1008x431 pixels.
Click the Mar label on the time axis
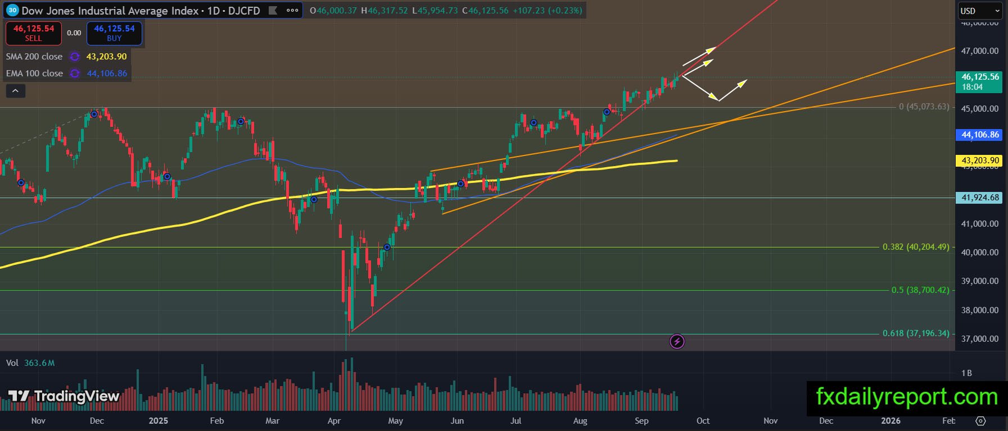272,421
